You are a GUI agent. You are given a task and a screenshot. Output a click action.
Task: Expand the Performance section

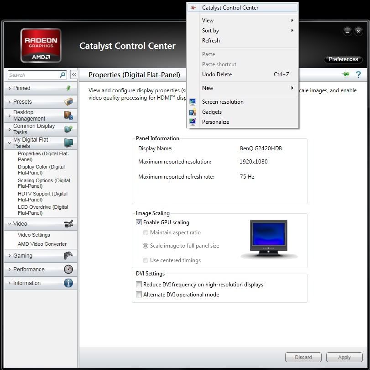point(41,270)
